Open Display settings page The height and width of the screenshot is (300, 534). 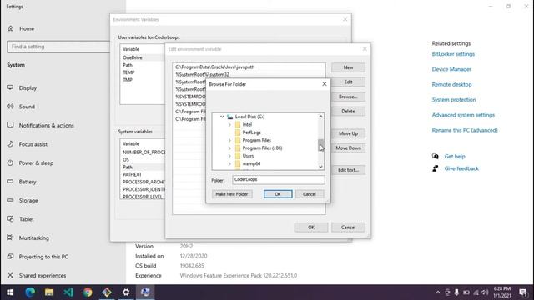click(28, 87)
